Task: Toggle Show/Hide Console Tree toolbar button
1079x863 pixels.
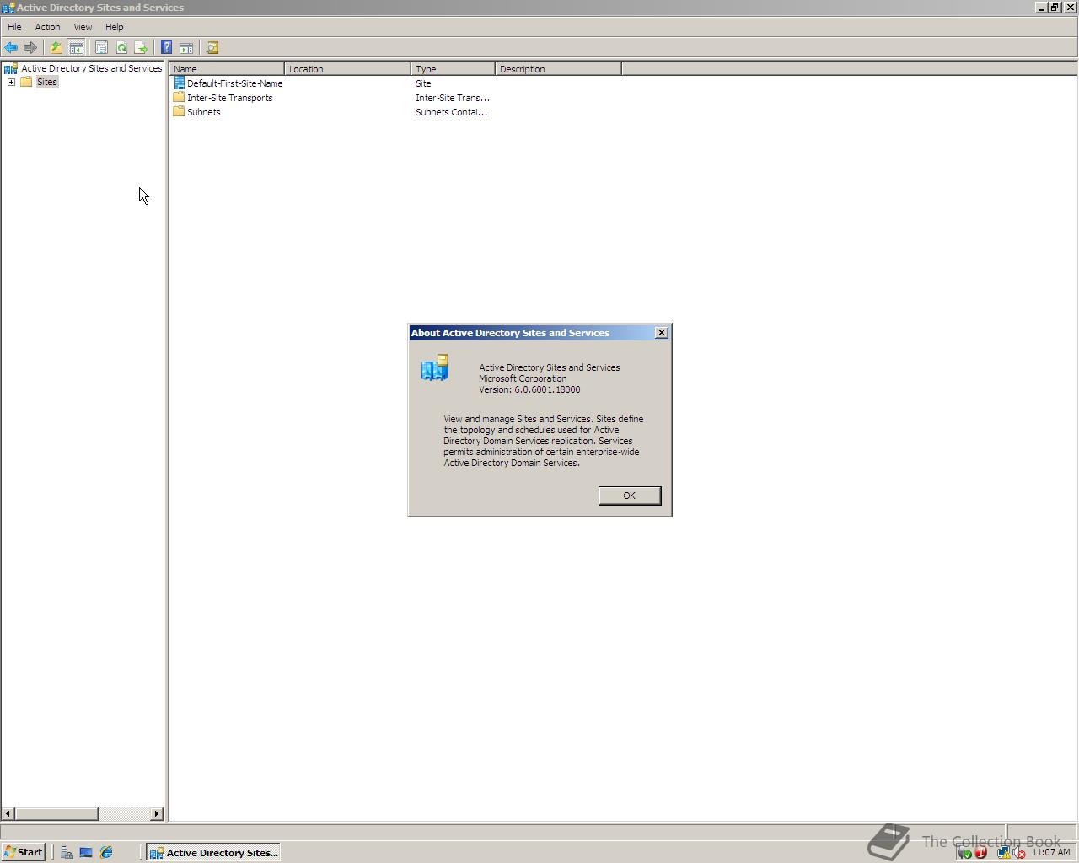Action: (76, 48)
